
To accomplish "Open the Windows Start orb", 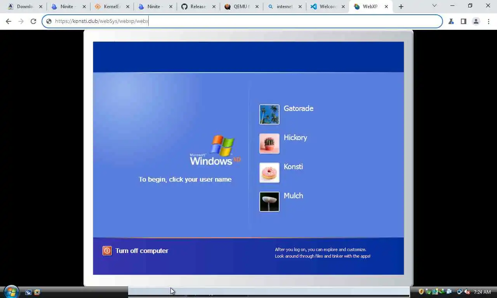I will 11,291.
